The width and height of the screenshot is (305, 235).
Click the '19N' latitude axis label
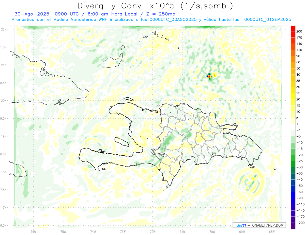pos(4,136)
